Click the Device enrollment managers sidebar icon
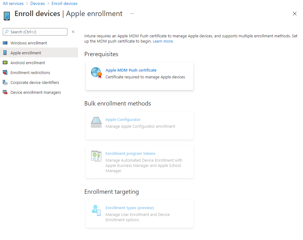The image size is (303, 240). 5,92
